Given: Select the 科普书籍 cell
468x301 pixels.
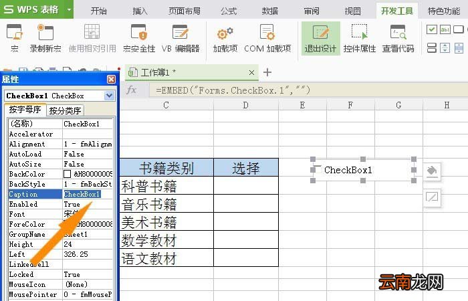Looking at the screenshot, I should pos(166,186).
